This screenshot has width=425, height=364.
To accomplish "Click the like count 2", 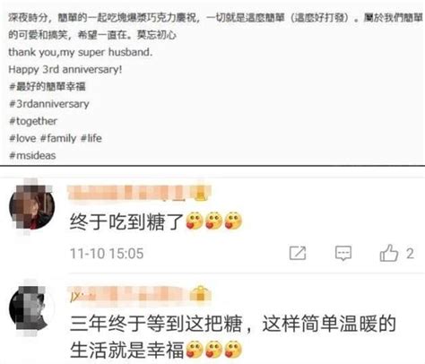I will [x=410, y=254].
